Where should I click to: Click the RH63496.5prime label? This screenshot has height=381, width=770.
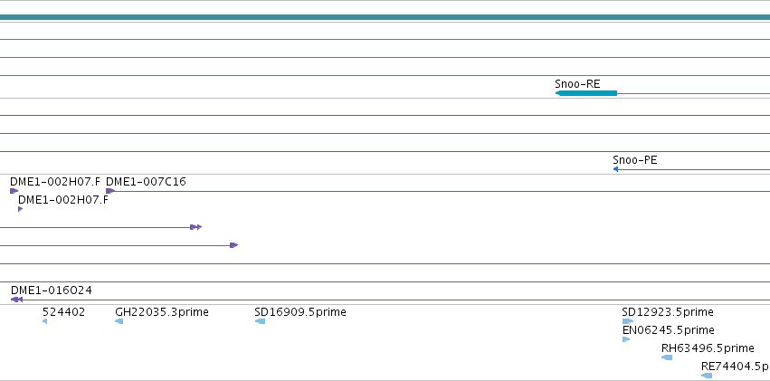[x=708, y=348]
